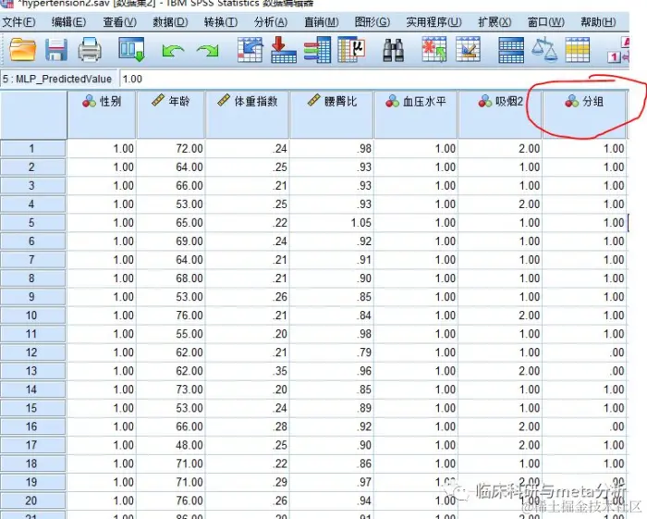The image size is (647, 519).
Task: Click the Go to case toolbar icon
Action: [250, 50]
